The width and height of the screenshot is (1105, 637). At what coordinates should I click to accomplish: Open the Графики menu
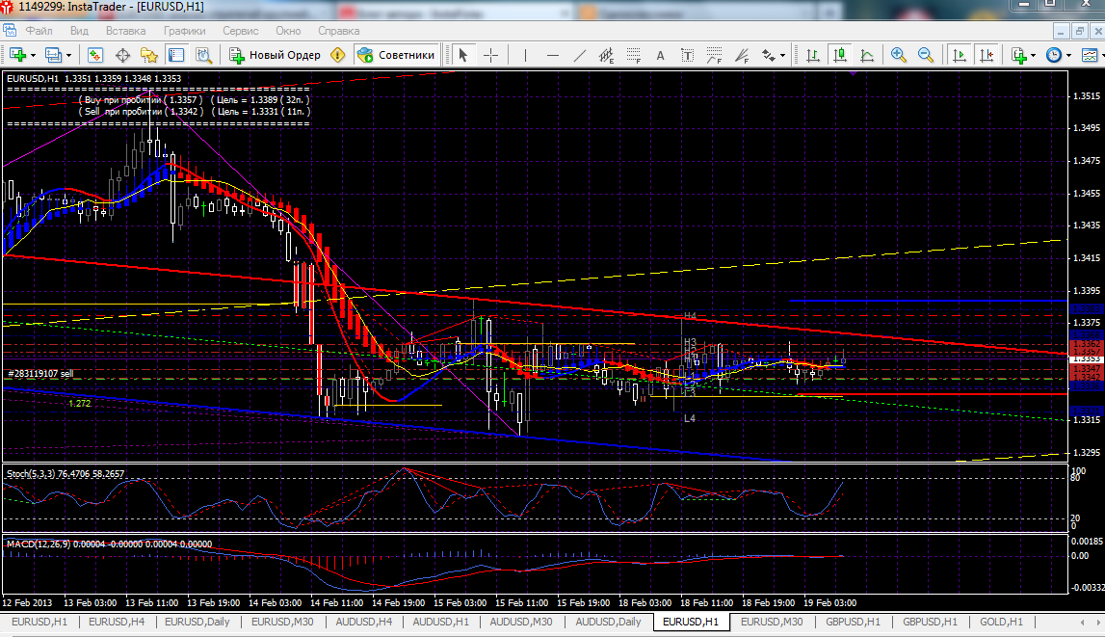click(185, 31)
